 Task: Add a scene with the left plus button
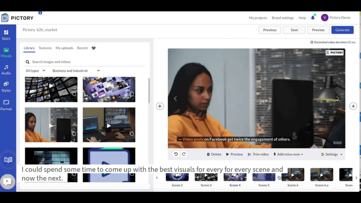pyautogui.click(x=160, y=106)
